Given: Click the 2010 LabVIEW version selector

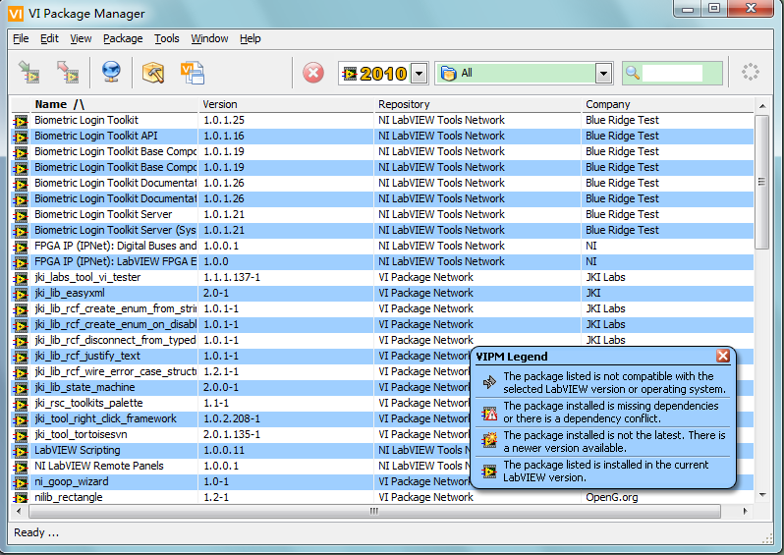Looking at the screenshot, I should click(x=383, y=74).
